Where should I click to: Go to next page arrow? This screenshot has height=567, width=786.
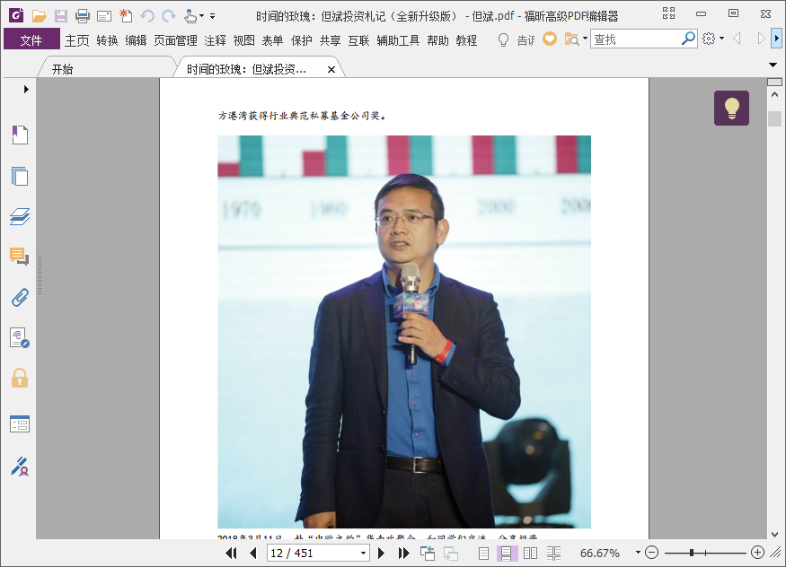click(381, 553)
